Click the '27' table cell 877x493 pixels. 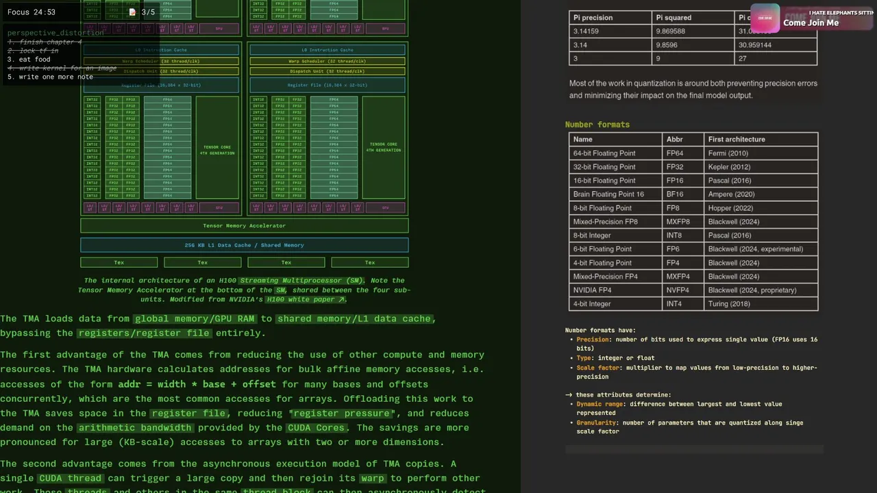click(x=776, y=58)
